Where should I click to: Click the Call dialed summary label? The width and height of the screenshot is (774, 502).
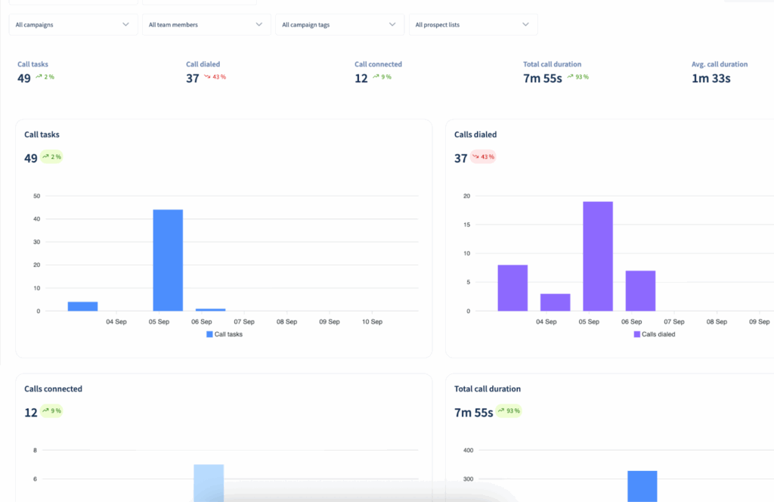click(x=203, y=64)
